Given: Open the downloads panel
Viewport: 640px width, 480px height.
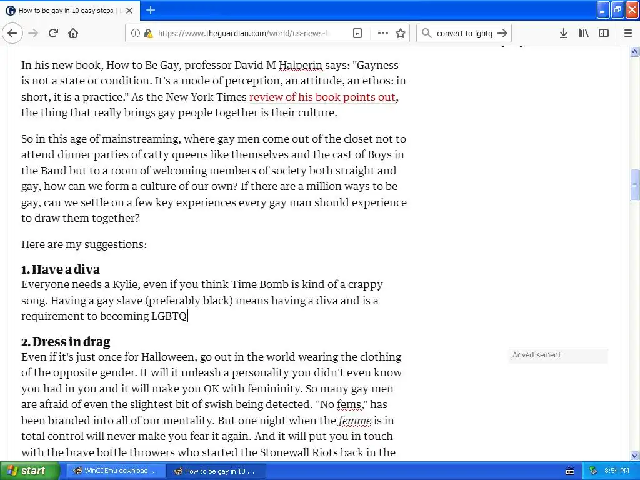Looking at the screenshot, I should (564, 33).
